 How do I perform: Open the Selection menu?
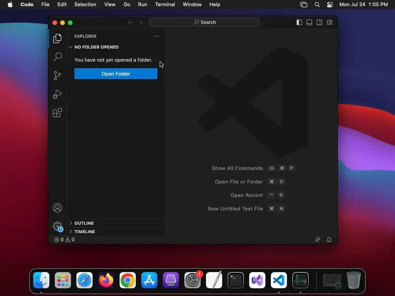(x=85, y=5)
